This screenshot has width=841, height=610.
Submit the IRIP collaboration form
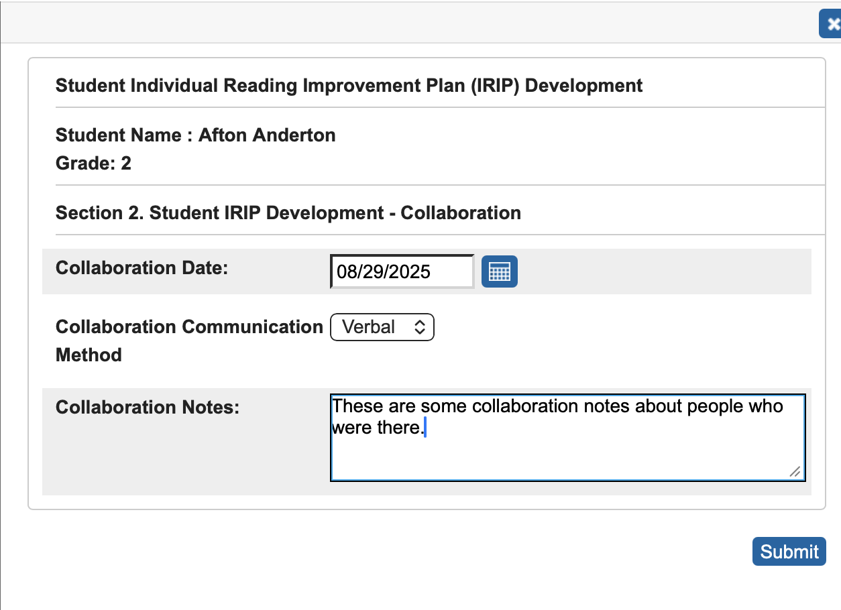789,551
